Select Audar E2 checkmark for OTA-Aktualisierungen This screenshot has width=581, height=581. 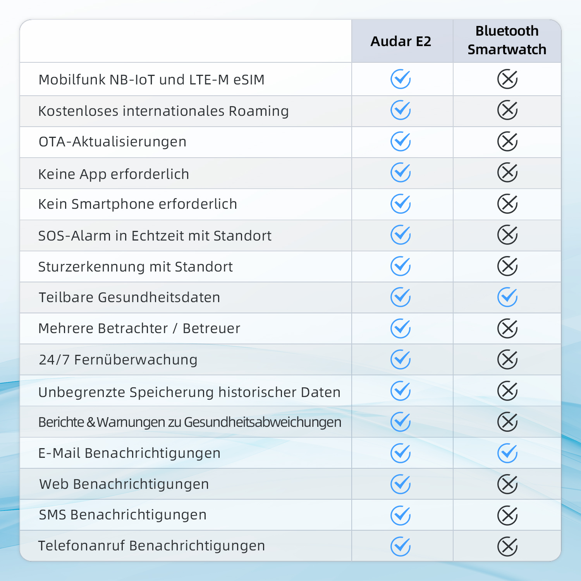(x=401, y=141)
